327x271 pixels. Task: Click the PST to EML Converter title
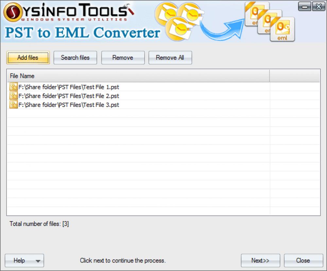(82, 33)
